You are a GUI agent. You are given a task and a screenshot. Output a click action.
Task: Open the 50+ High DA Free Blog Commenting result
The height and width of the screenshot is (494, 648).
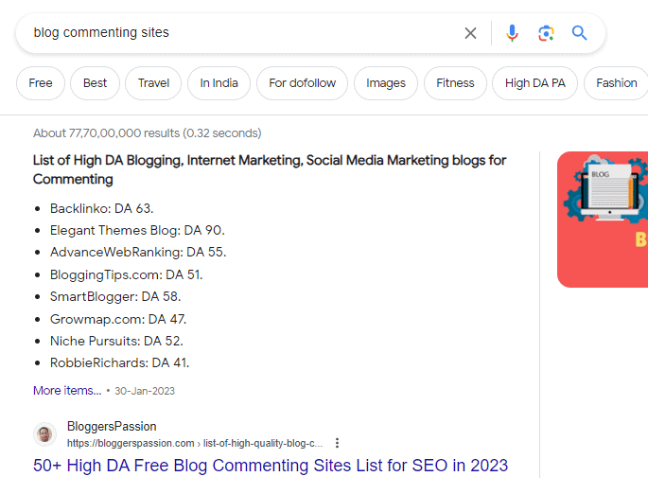[x=271, y=466]
